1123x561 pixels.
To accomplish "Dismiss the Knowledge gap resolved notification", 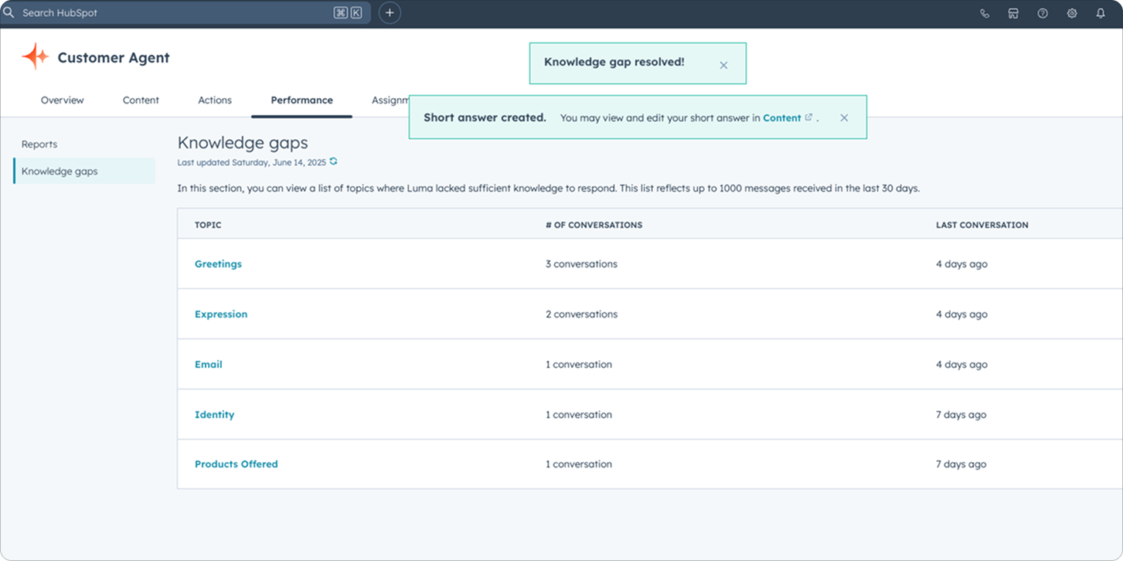I will click(723, 65).
